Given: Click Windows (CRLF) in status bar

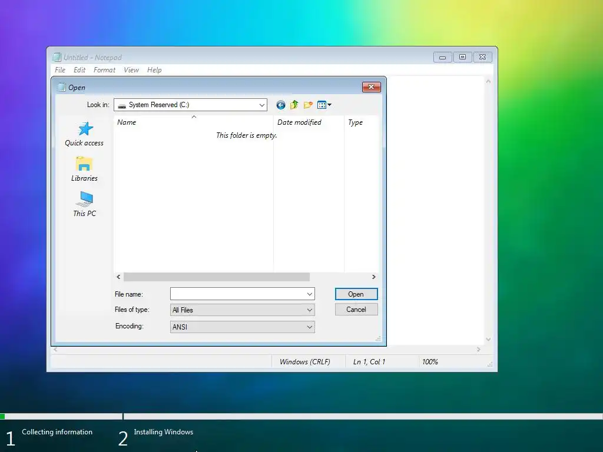Looking at the screenshot, I should [304, 362].
